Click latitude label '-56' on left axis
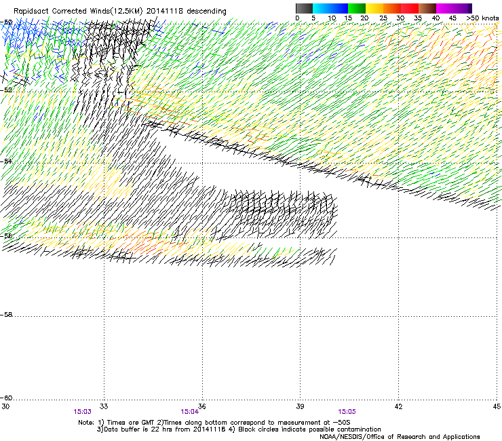 tap(6, 235)
